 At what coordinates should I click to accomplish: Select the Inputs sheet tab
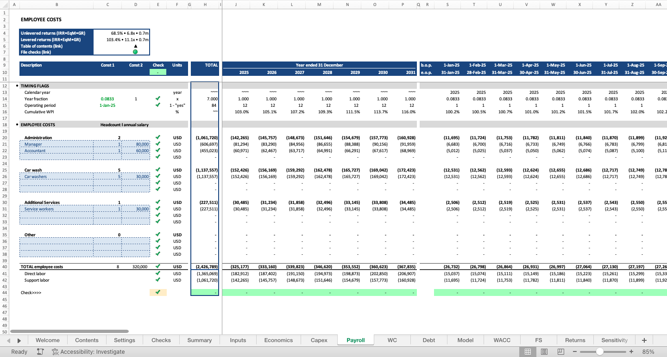pyautogui.click(x=238, y=340)
